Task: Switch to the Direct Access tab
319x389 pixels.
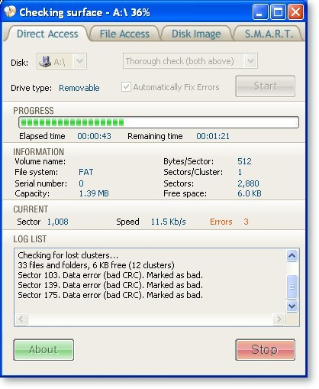Action: 47,34
